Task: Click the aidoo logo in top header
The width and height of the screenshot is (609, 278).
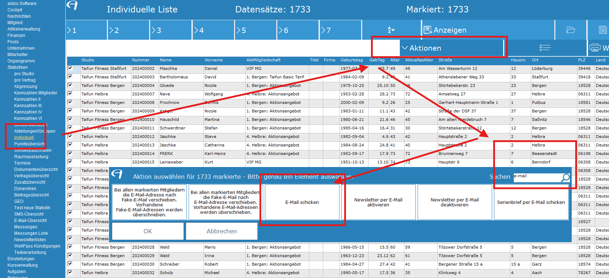Action: click(x=72, y=6)
